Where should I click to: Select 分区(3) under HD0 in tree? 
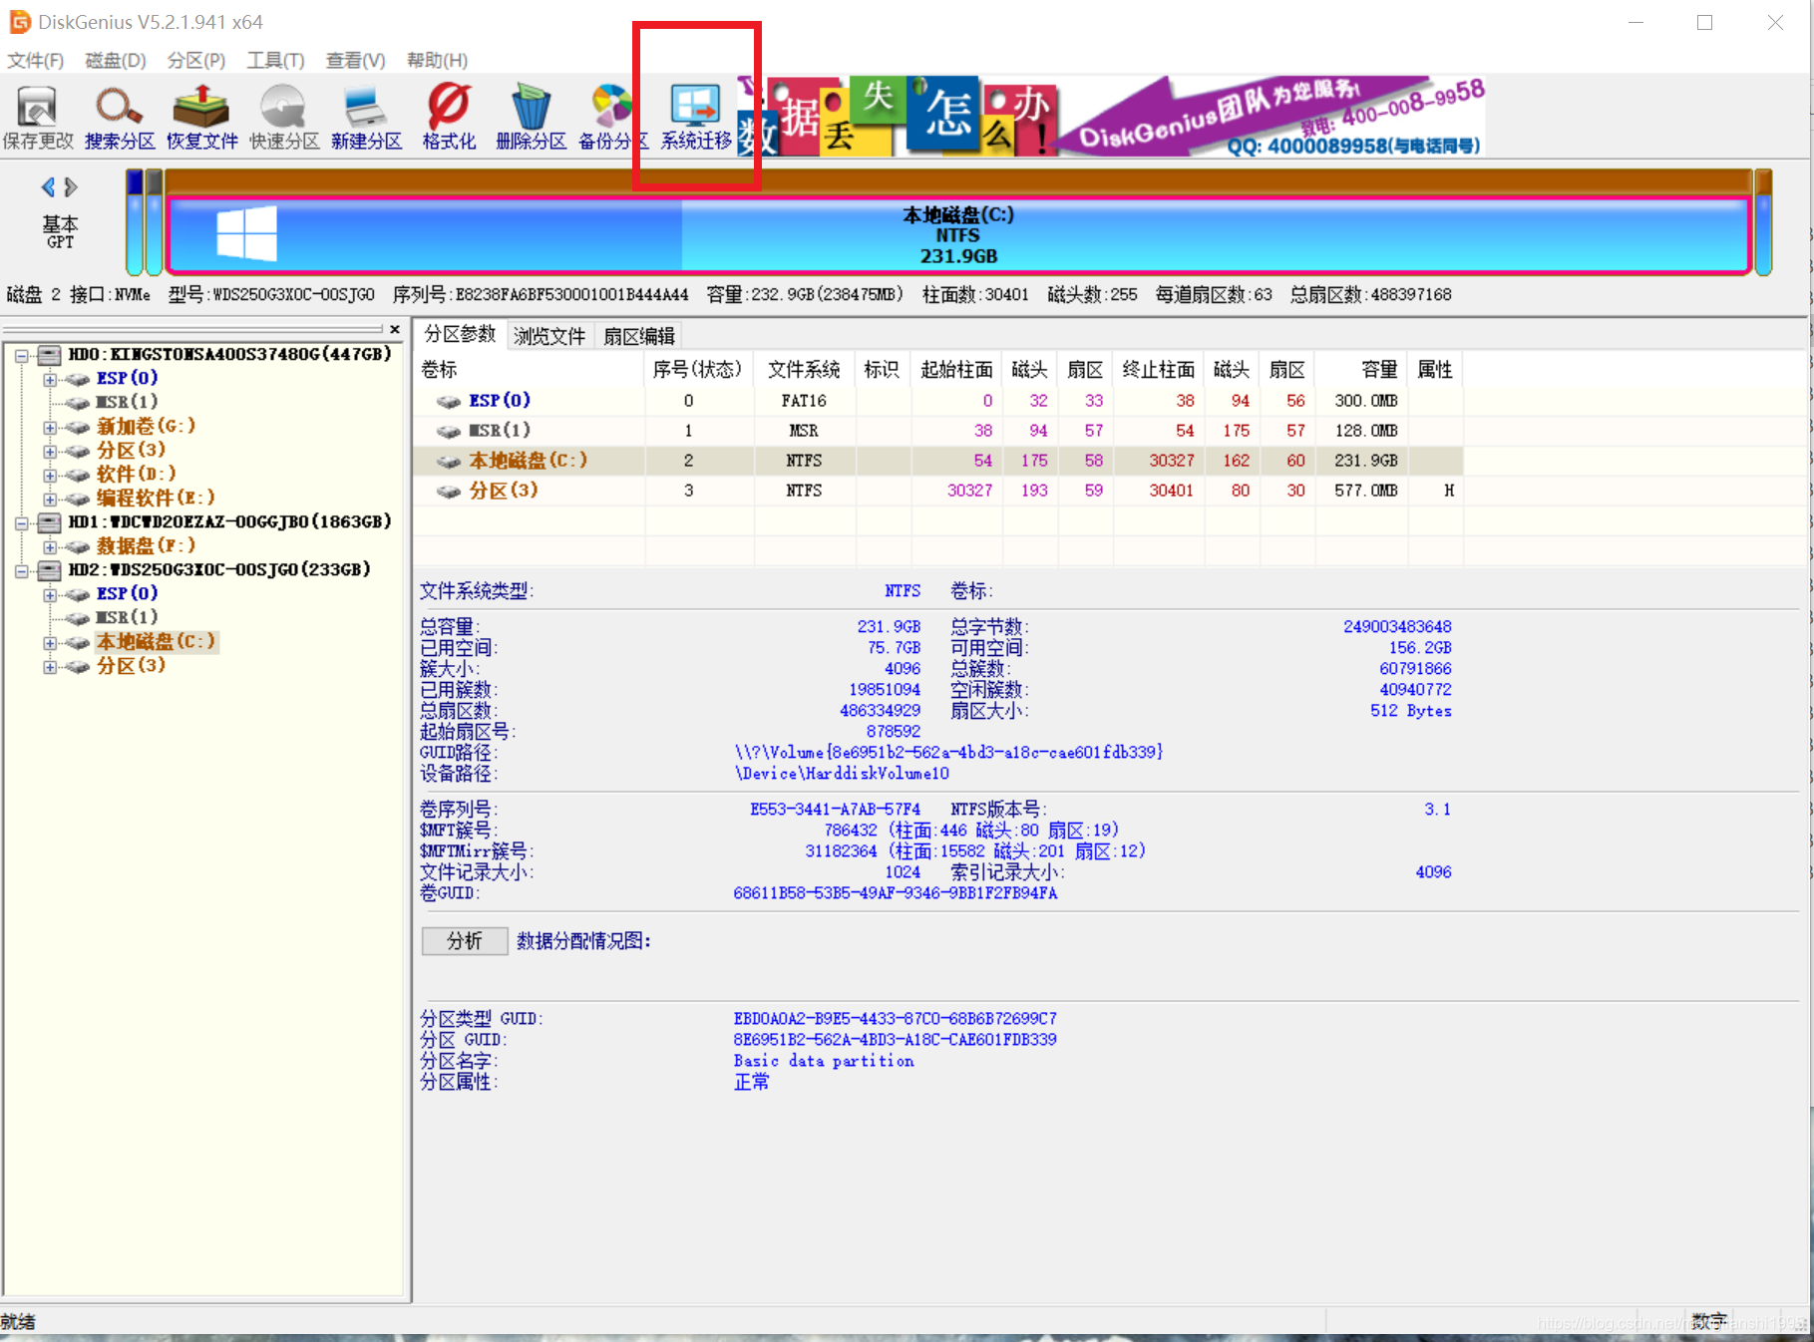point(131,451)
